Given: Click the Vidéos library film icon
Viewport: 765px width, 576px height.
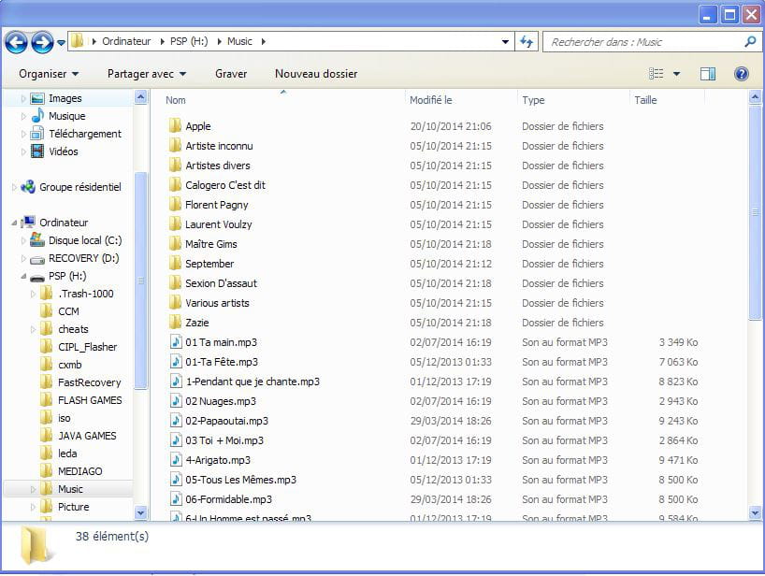Looking at the screenshot, I should (x=37, y=151).
